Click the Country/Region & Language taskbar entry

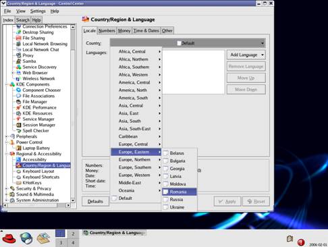(114, 233)
